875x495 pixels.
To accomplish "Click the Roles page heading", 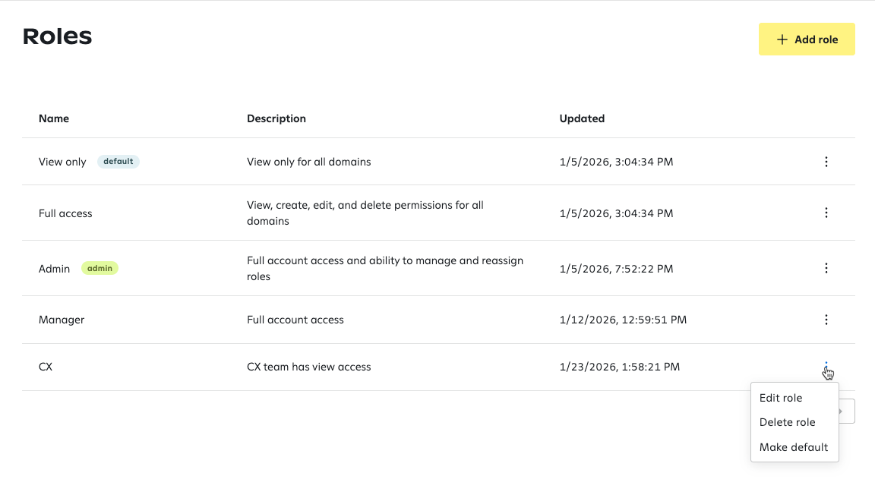I will (x=57, y=36).
